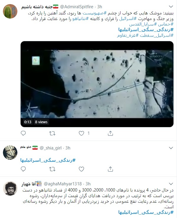This screenshot has width=177, height=218.
Task: Open the @AdmiralSpitfire profile handle
Action: (x=77, y=6)
